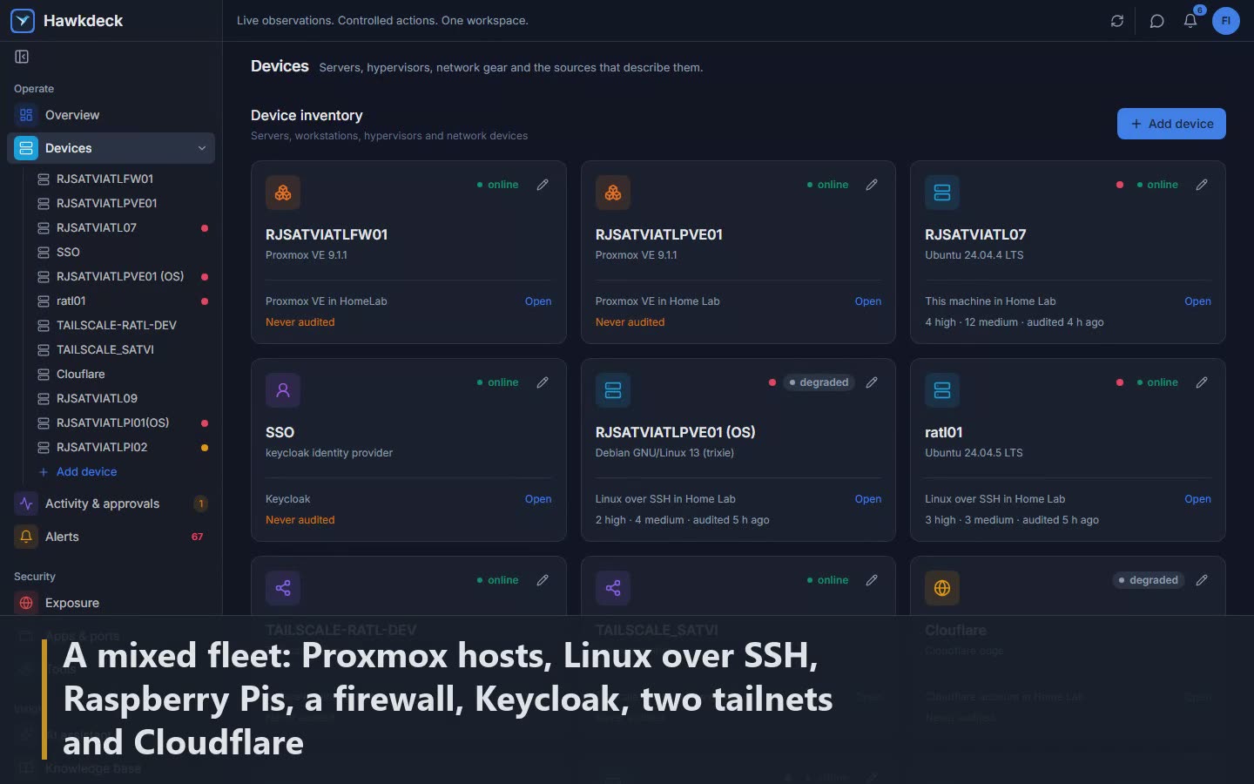Viewport: 1254px width, 784px height.
Task: Open the RJSATVIATL07 card link
Action: [1197, 301]
